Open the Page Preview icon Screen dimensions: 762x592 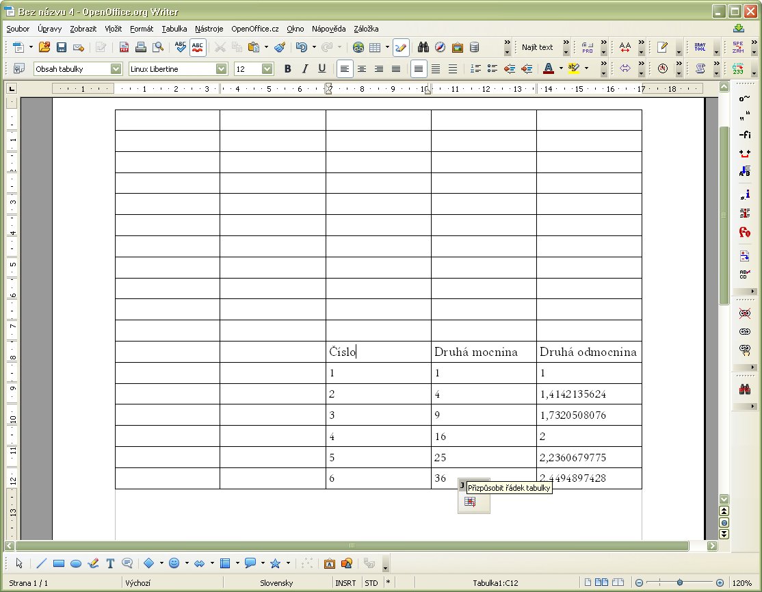pyautogui.click(x=158, y=47)
